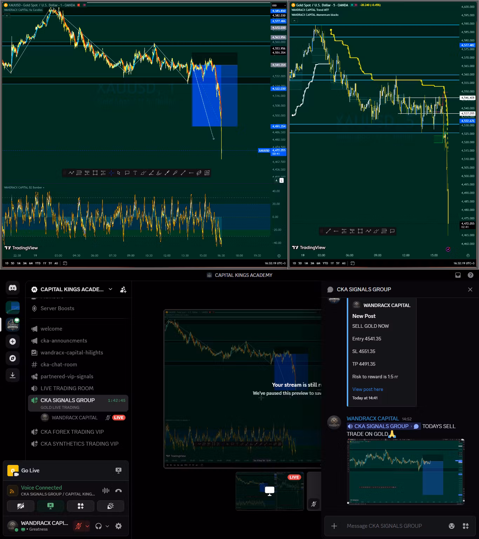Toggle log scale L on left chart

coord(282,180)
